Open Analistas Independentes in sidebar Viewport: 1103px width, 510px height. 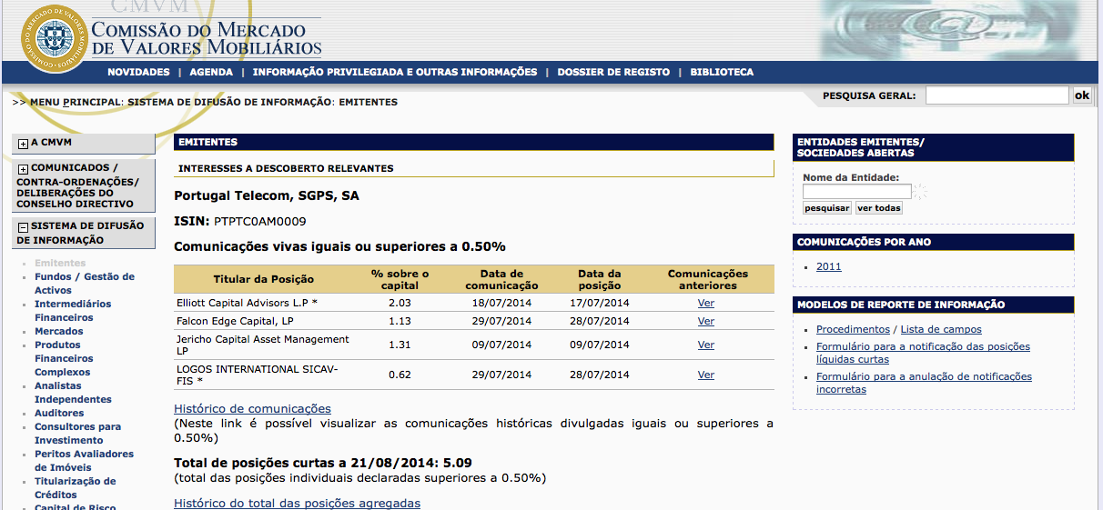tap(73, 393)
